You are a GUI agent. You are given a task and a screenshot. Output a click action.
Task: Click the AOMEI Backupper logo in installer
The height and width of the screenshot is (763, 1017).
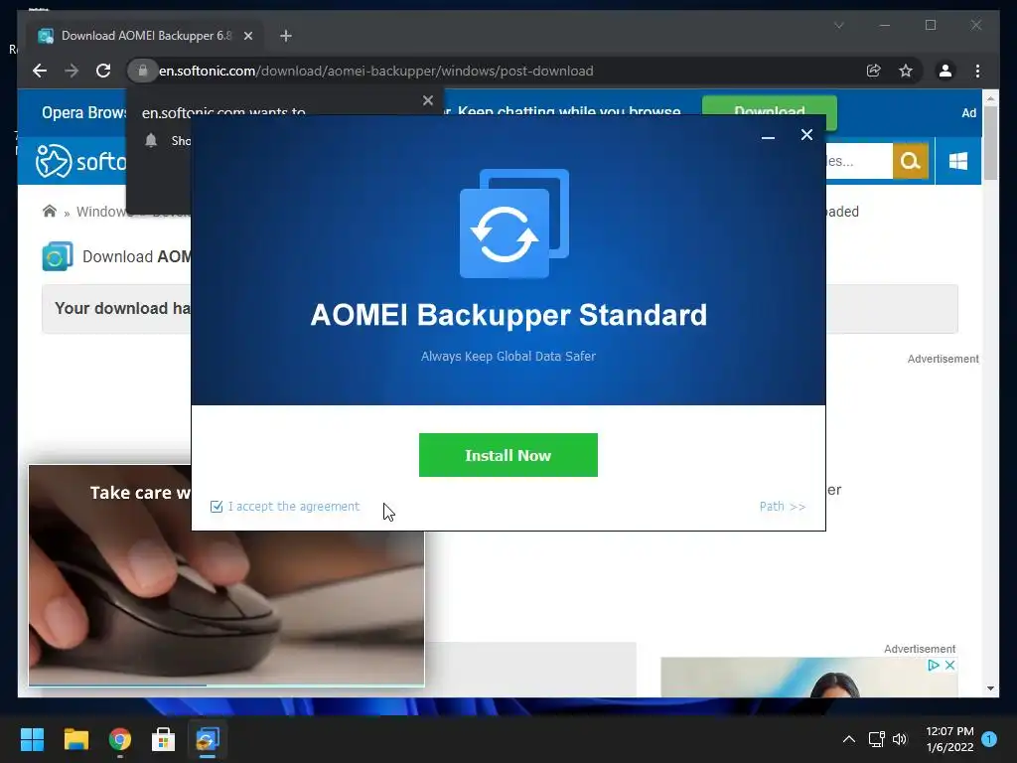coord(514,224)
